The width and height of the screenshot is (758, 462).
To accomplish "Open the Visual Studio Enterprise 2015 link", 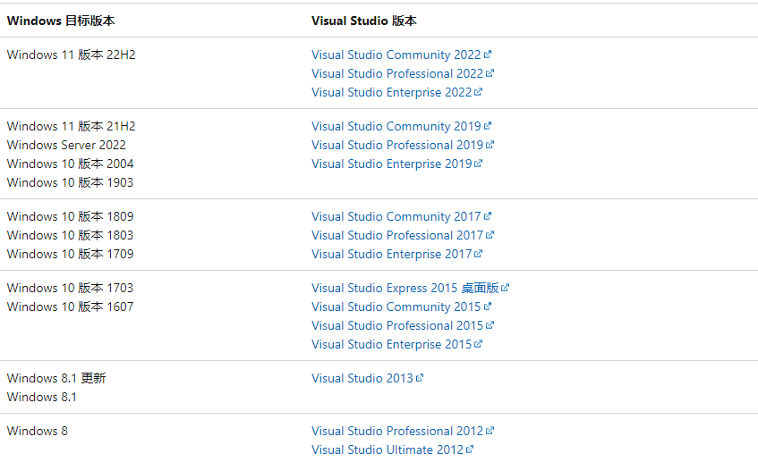I will point(392,344).
